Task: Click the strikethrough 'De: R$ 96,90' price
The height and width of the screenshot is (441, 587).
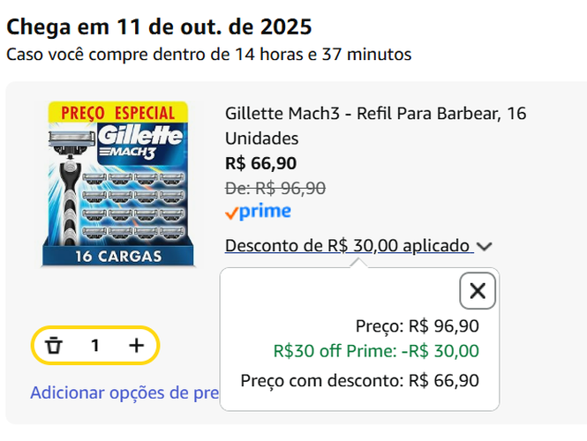Action: click(275, 188)
